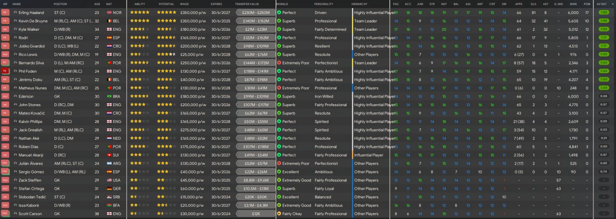The image size is (616, 219).
Task: Sort by the MORALE column header
Action: point(282,4)
